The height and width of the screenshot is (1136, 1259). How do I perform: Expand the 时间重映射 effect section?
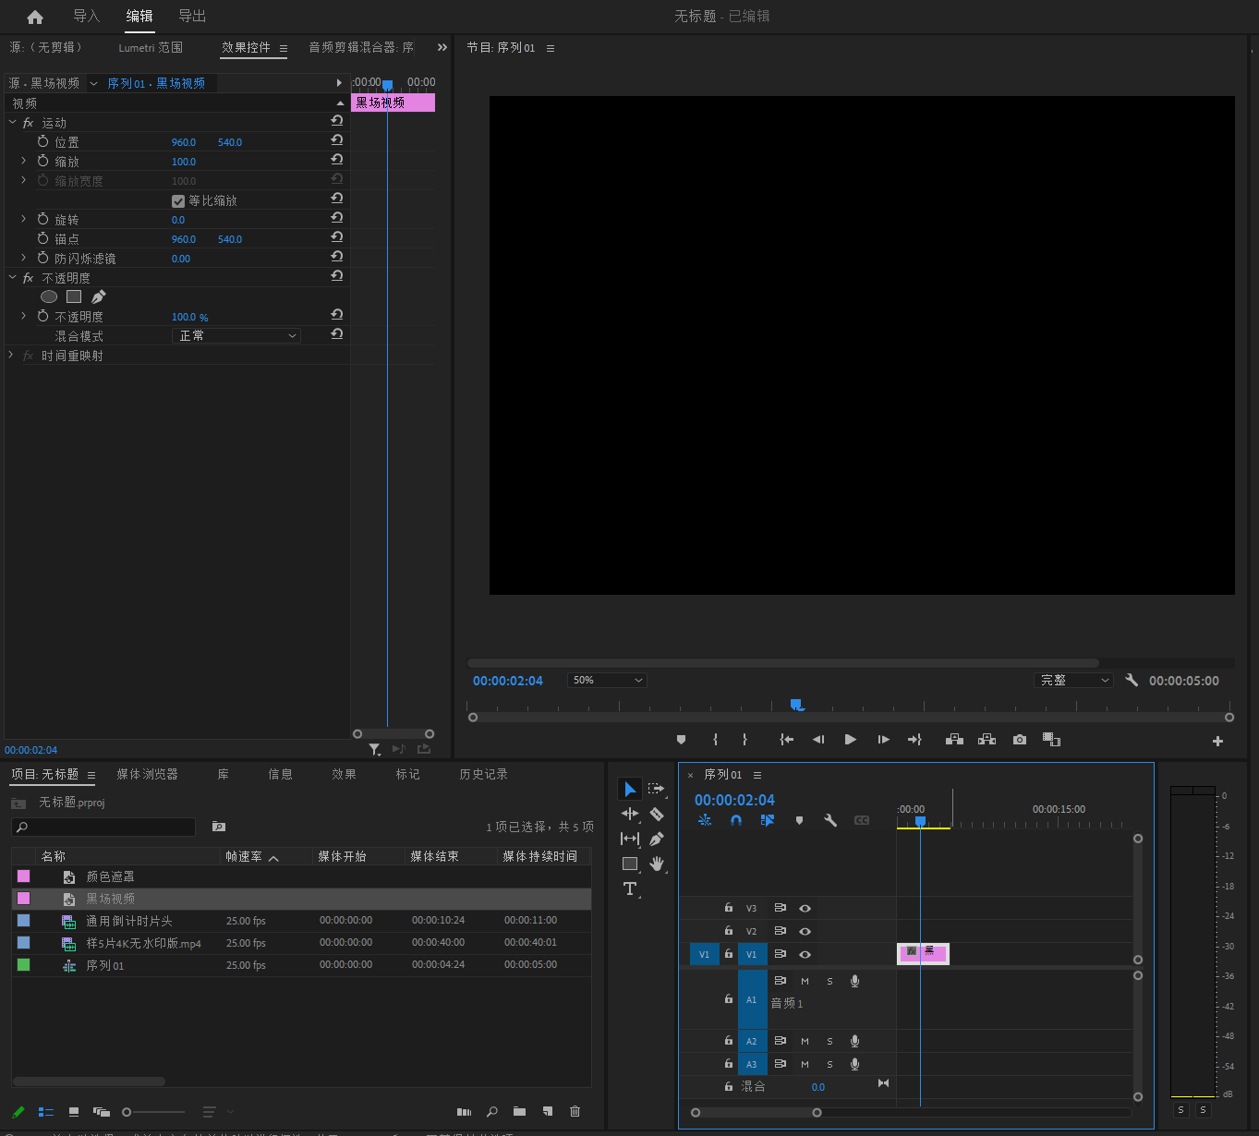(x=11, y=355)
